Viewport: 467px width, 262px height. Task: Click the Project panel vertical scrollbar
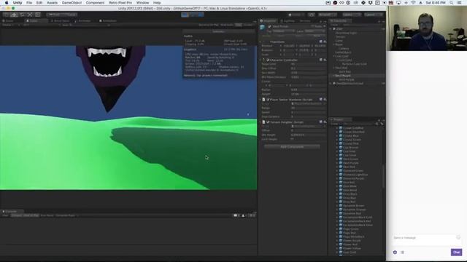coord(383,177)
